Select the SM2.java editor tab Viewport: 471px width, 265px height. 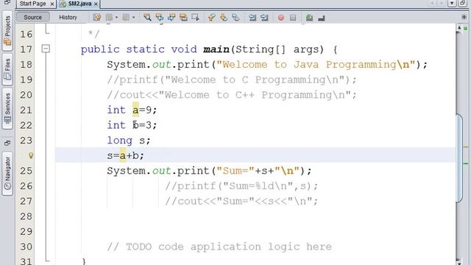79,4
